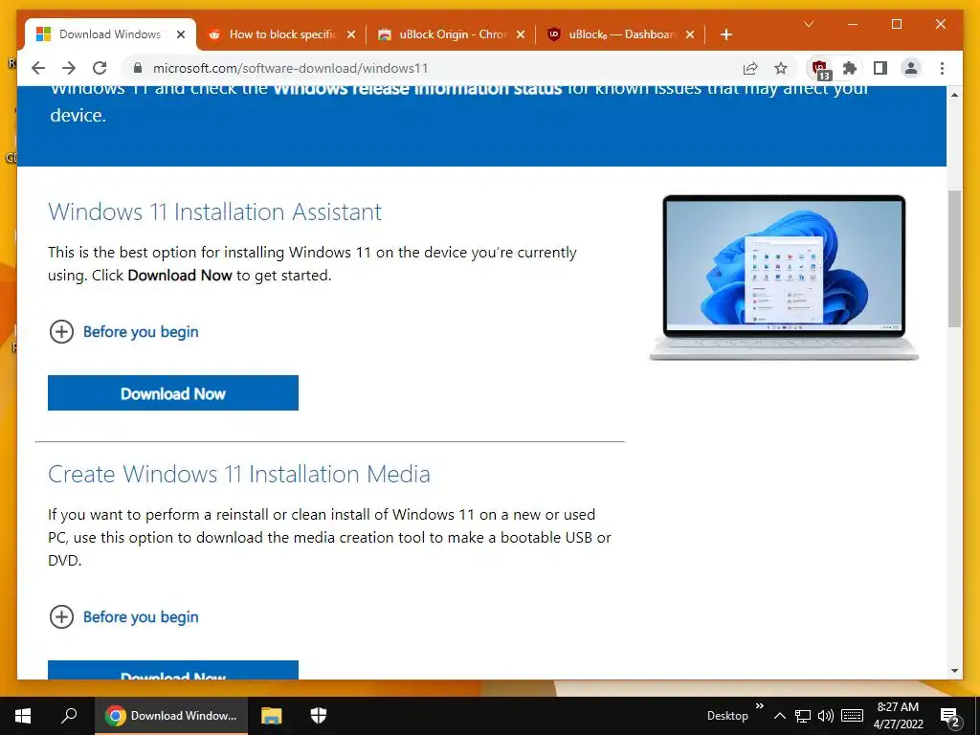Bookmark this page with the star icon

(781, 68)
